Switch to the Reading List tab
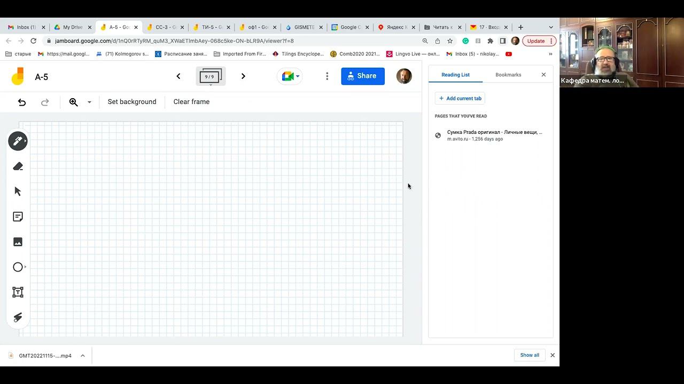 tap(455, 75)
